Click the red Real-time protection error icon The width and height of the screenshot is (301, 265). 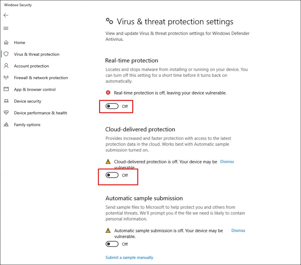tap(108, 93)
